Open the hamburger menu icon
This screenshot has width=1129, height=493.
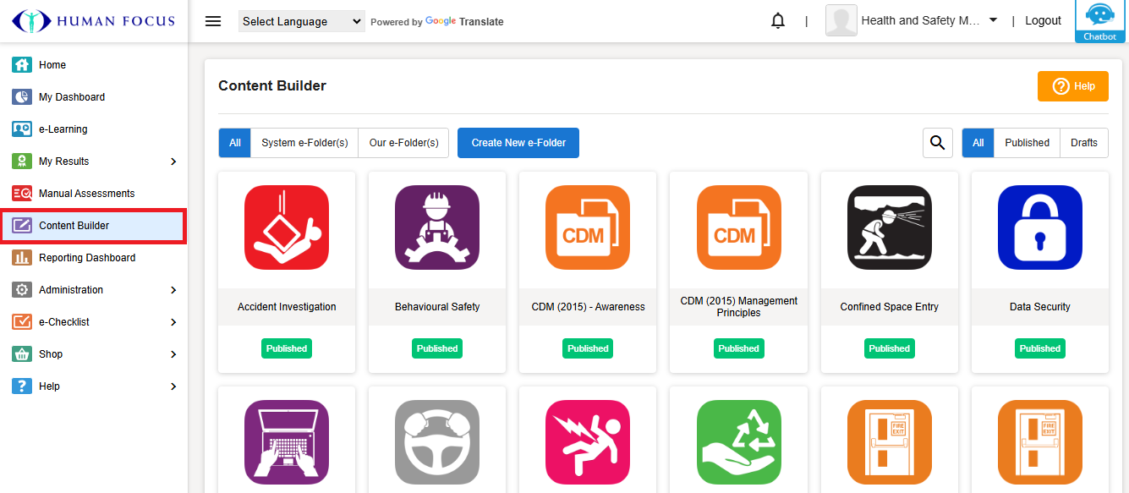click(213, 21)
